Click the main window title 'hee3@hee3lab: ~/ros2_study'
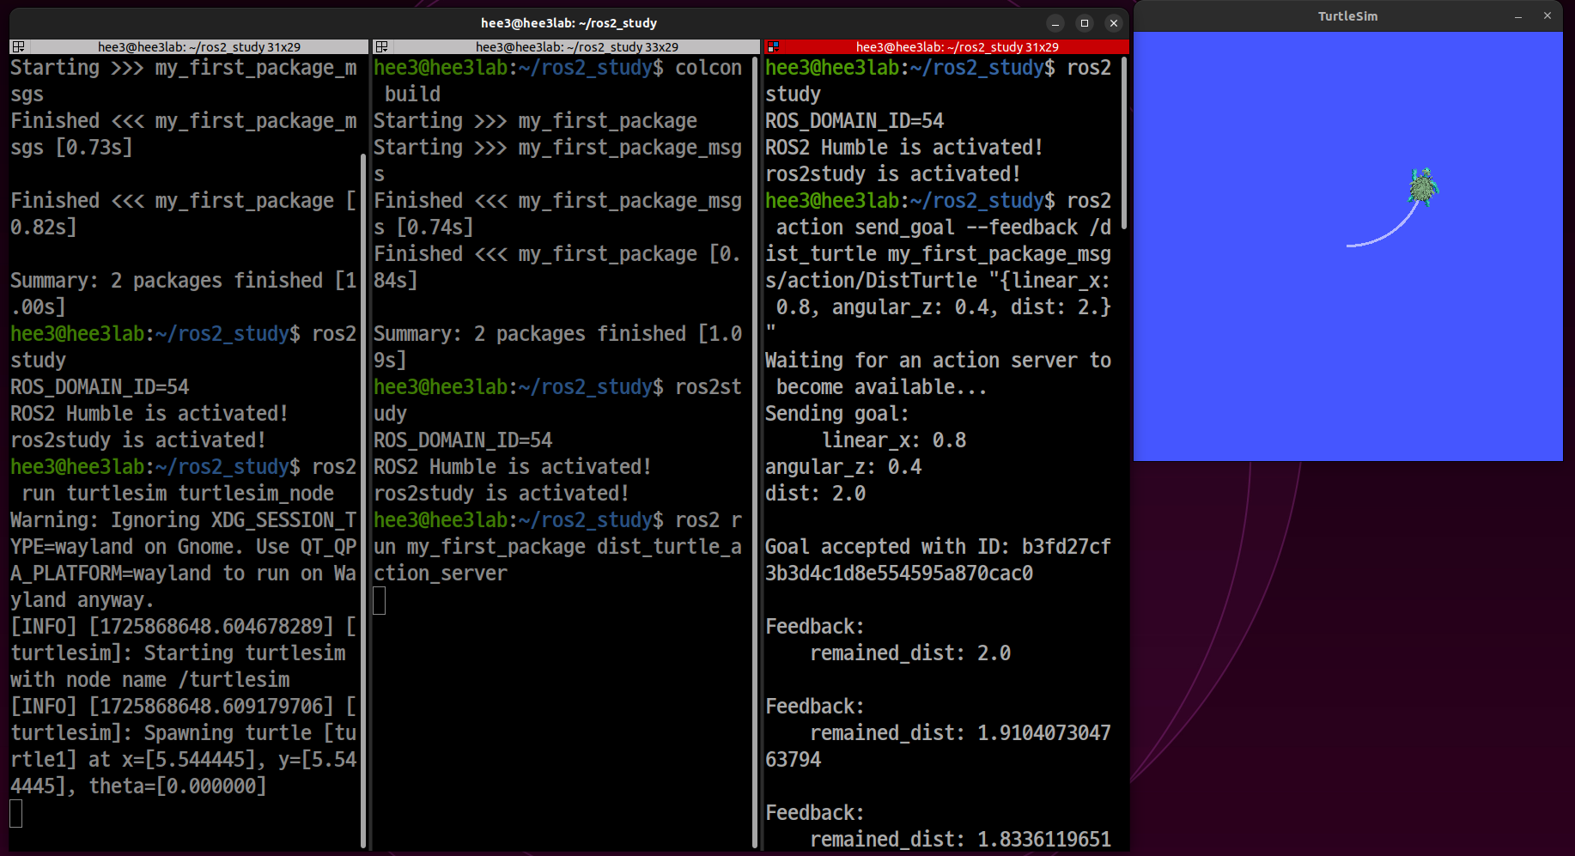1575x856 pixels. point(569,23)
